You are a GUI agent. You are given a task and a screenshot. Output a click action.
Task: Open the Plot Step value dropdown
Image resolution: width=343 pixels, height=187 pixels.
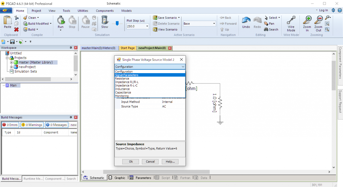pyautogui.click(x=147, y=26)
